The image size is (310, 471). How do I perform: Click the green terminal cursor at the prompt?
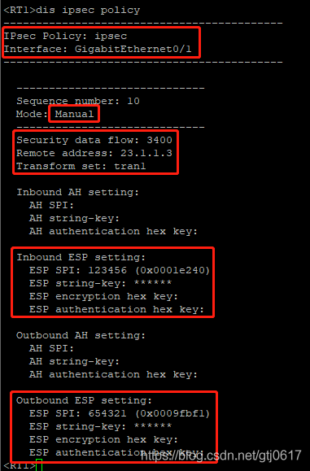click(39, 465)
